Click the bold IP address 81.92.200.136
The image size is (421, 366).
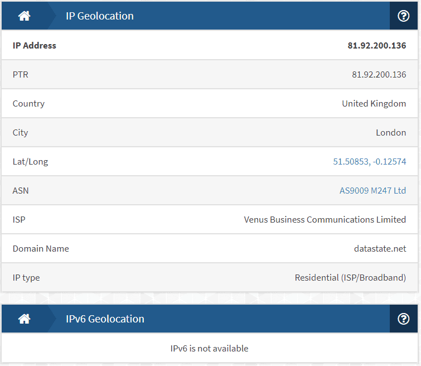[377, 45]
